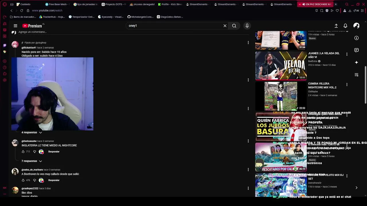This screenshot has height=206, width=367.
Task: Reply to the Darioanashe comment
Action: pyautogui.click(x=54, y=152)
